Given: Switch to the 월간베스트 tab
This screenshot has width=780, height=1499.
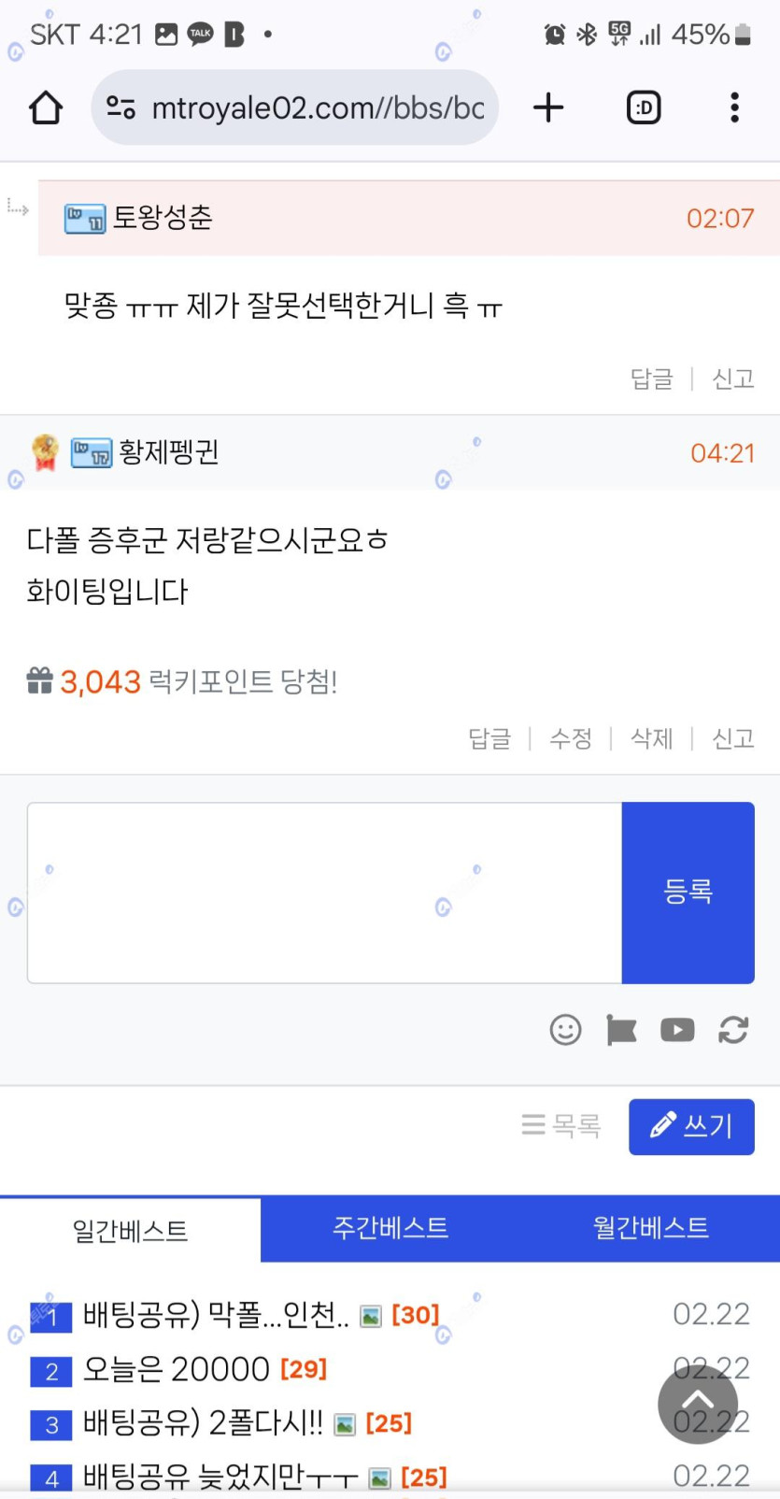Looking at the screenshot, I should pyautogui.click(x=650, y=1228).
